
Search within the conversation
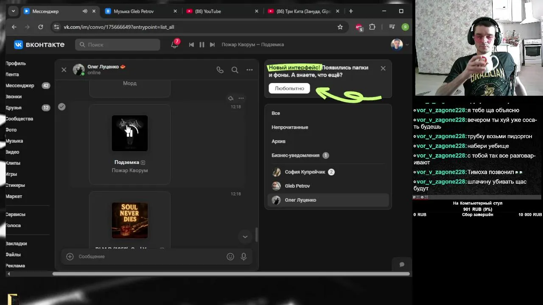(x=235, y=70)
